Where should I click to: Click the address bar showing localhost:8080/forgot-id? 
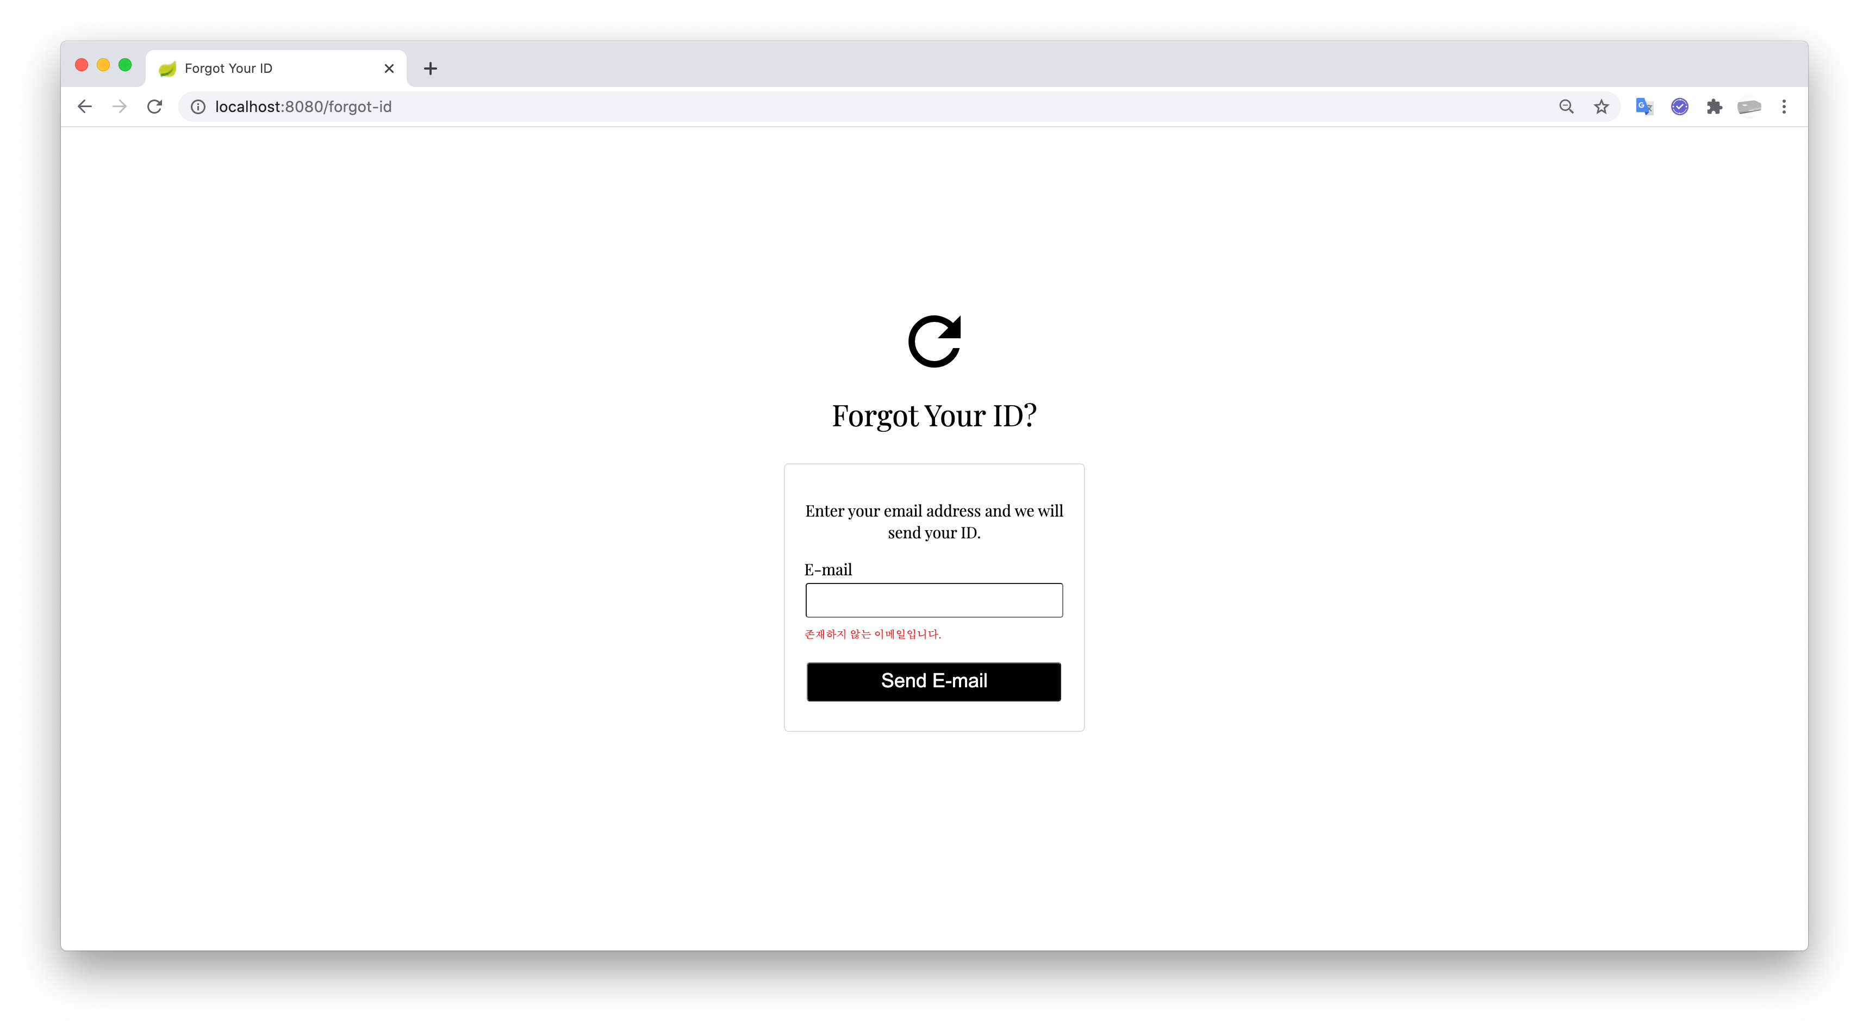coord(303,105)
